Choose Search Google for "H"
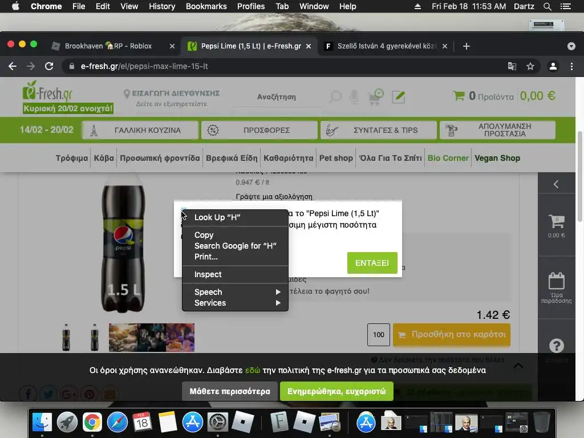 (x=235, y=246)
